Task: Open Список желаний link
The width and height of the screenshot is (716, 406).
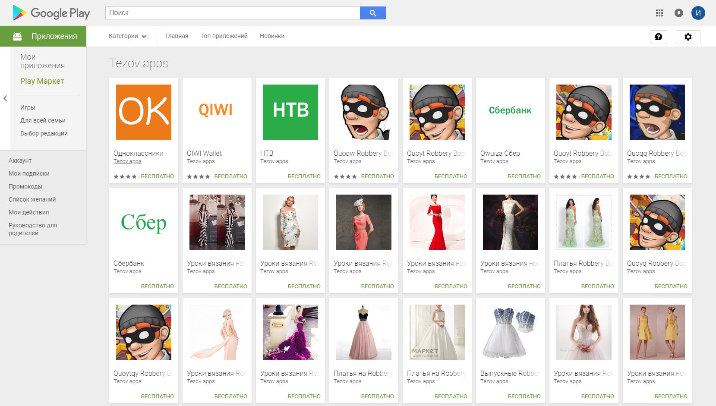Action: [x=32, y=199]
